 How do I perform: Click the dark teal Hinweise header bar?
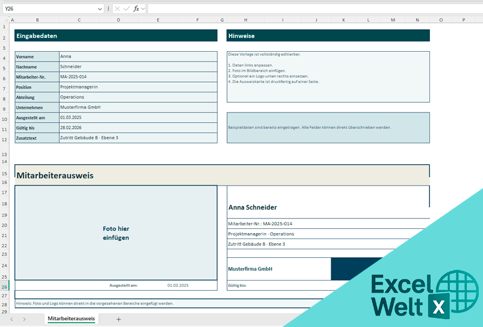(328, 36)
